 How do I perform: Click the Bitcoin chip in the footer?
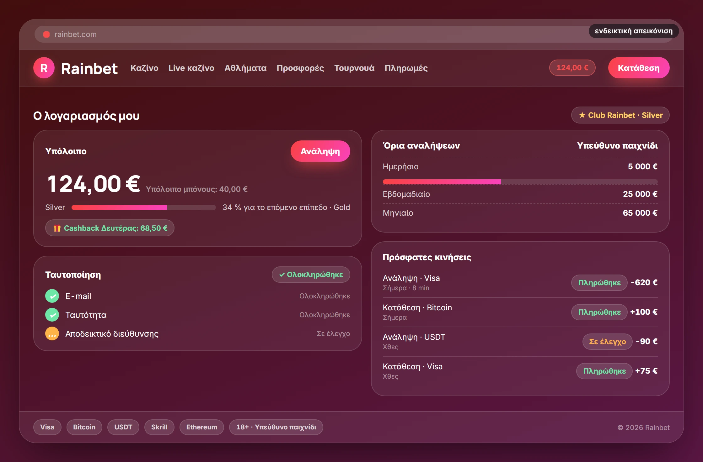pyautogui.click(x=84, y=427)
